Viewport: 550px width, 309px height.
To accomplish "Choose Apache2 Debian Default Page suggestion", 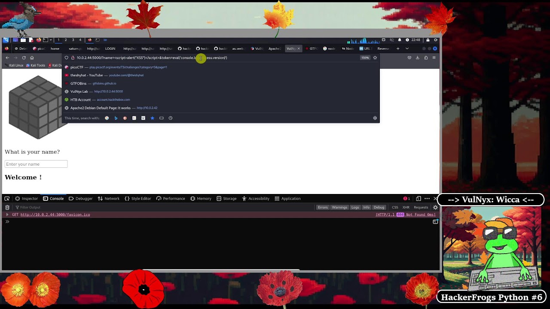I will pos(221,108).
